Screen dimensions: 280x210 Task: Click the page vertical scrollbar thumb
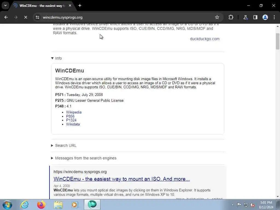pyautogui.click(x=278, y=41)
